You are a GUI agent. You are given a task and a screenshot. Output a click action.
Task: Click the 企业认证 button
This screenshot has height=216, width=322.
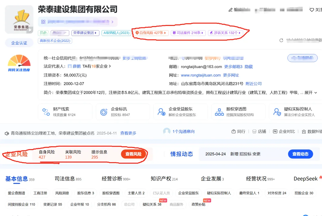(19, 43)
